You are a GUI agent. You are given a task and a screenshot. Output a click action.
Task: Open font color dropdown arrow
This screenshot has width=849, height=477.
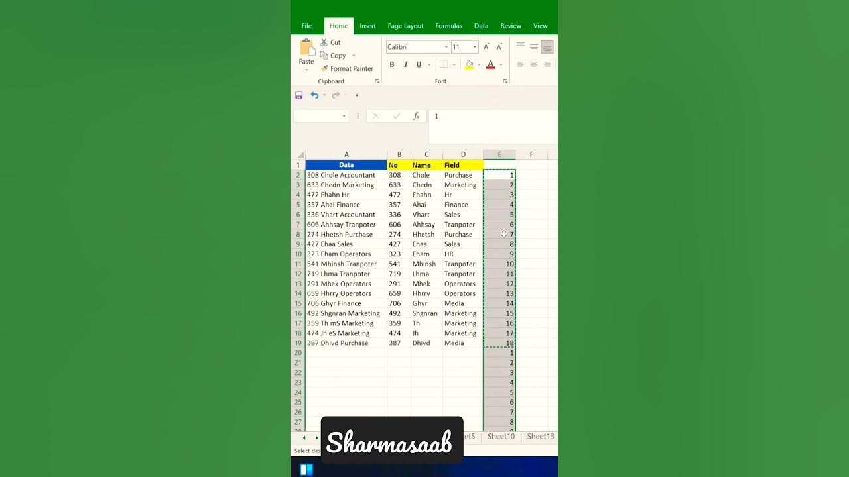coord(501,64)
